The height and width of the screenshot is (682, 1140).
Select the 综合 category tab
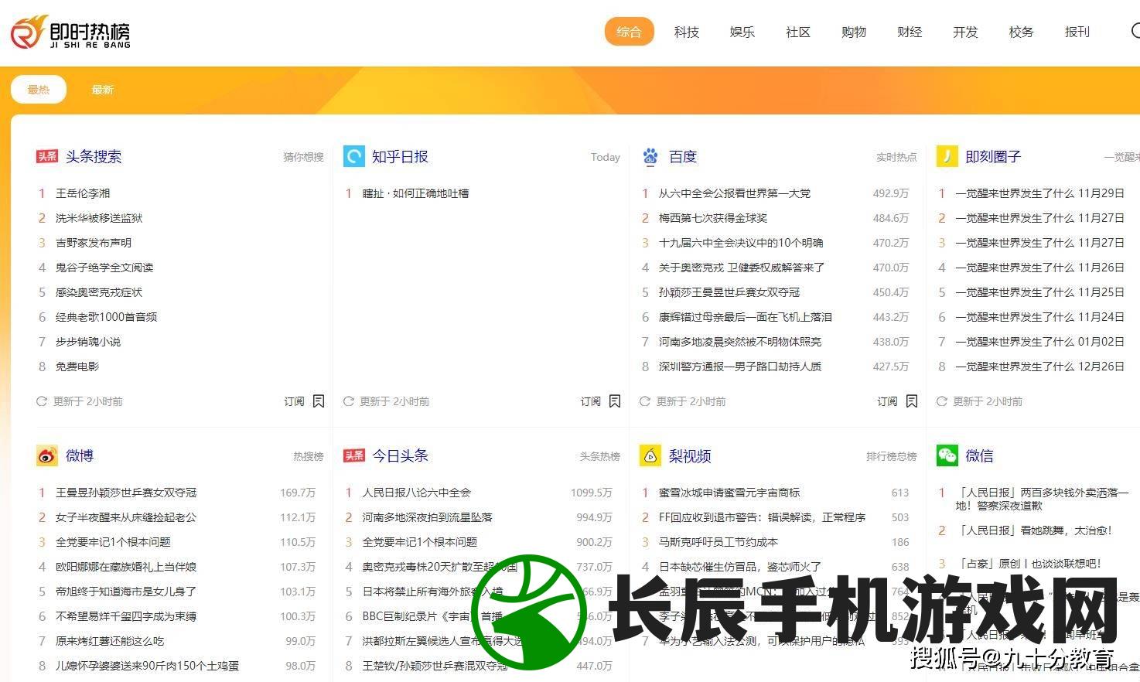(630, 32)
